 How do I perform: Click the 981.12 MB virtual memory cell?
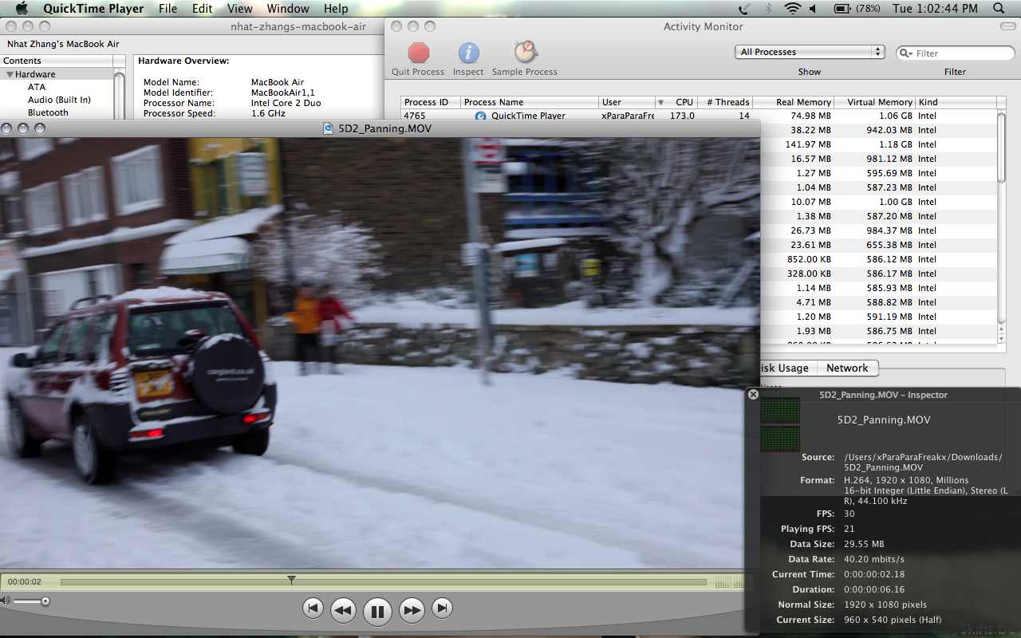pyautogui.click(x=889, y=159)
